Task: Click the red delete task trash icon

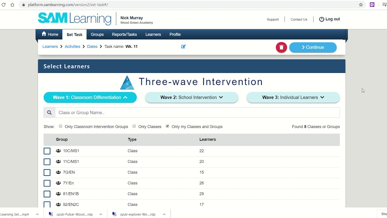Action: pyautogui.click(x=281, y=47)
